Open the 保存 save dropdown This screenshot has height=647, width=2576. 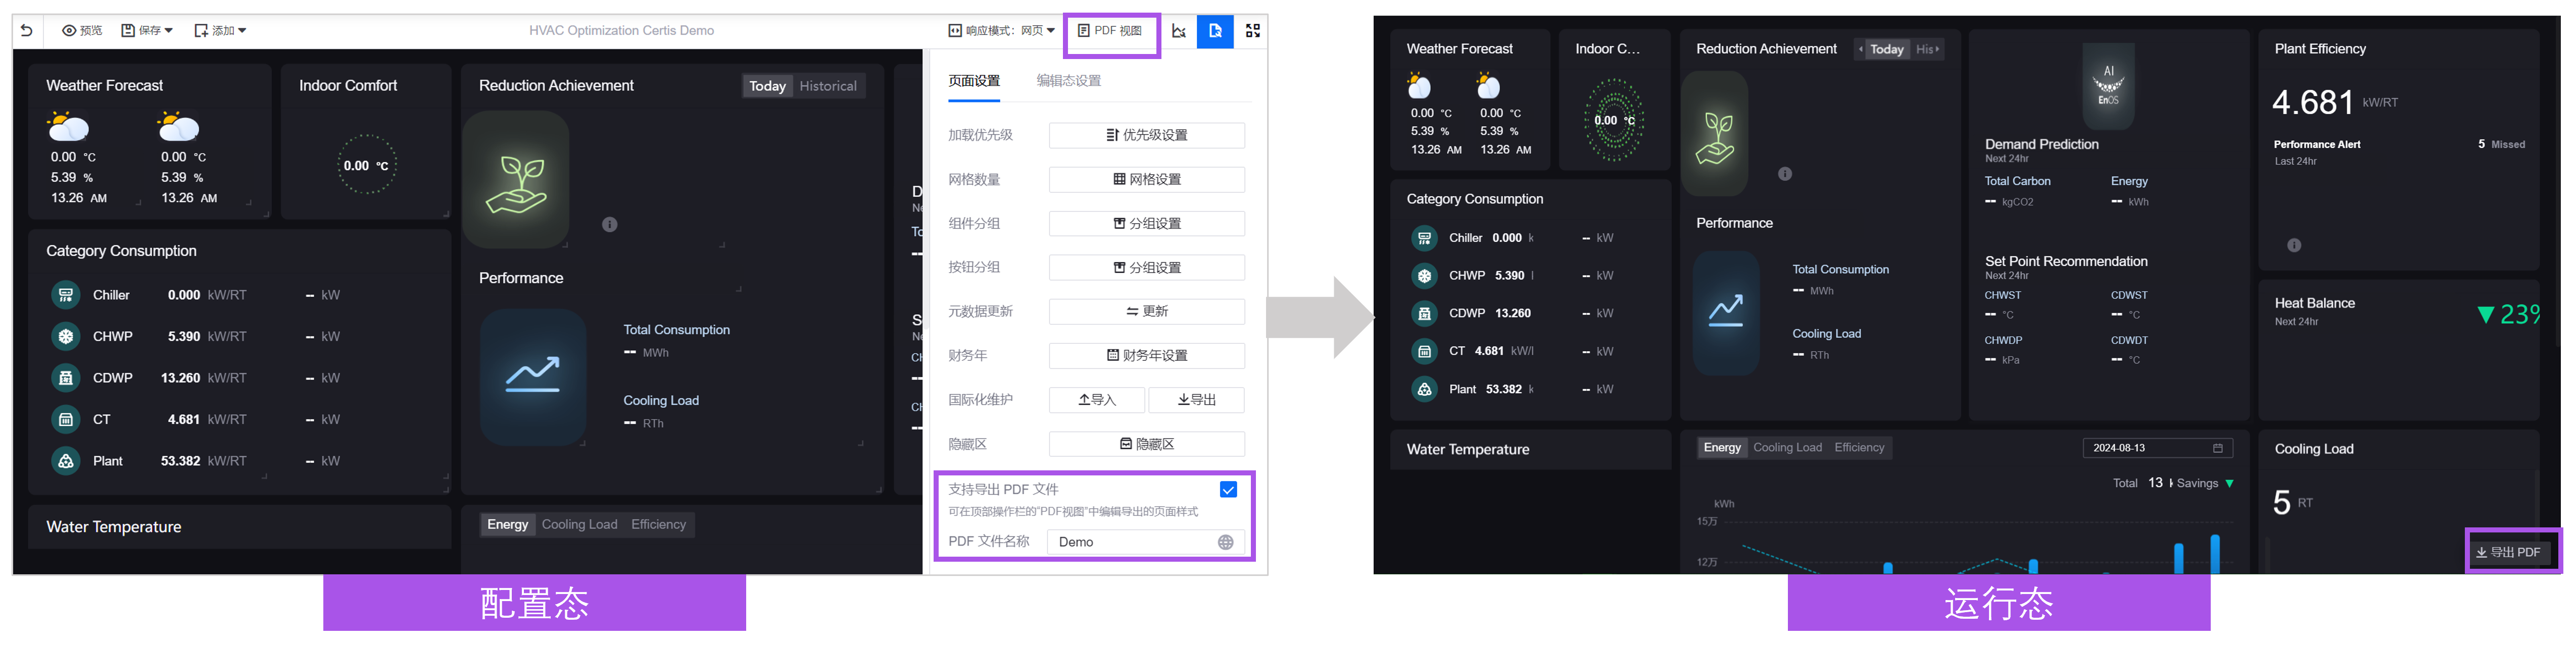click(x=146, y=30)
